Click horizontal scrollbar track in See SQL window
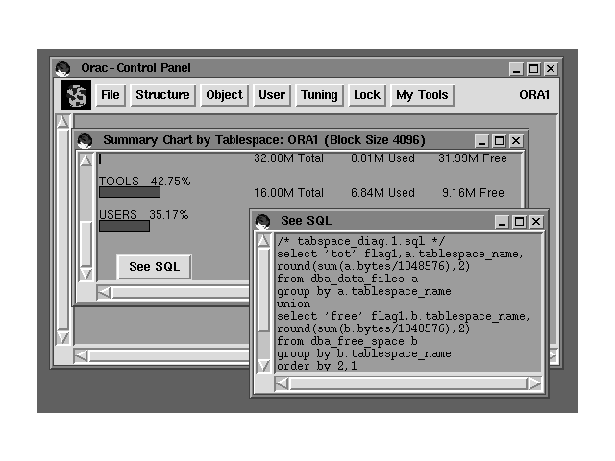Image resolution: width=615 pixels, height=461 pixels. point(404,383)
